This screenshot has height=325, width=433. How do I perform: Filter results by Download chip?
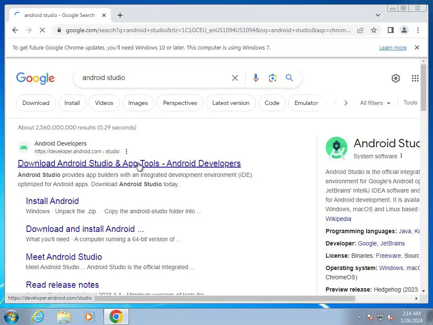pyautogui.click(x=36, y=103)
